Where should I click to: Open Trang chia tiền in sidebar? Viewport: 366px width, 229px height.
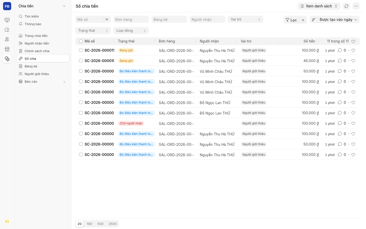pos(43,36)
